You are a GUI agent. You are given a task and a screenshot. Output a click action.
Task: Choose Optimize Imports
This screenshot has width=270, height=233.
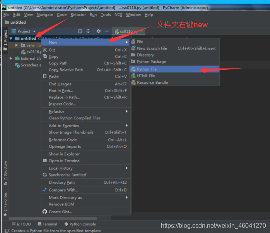click(85, 147)
